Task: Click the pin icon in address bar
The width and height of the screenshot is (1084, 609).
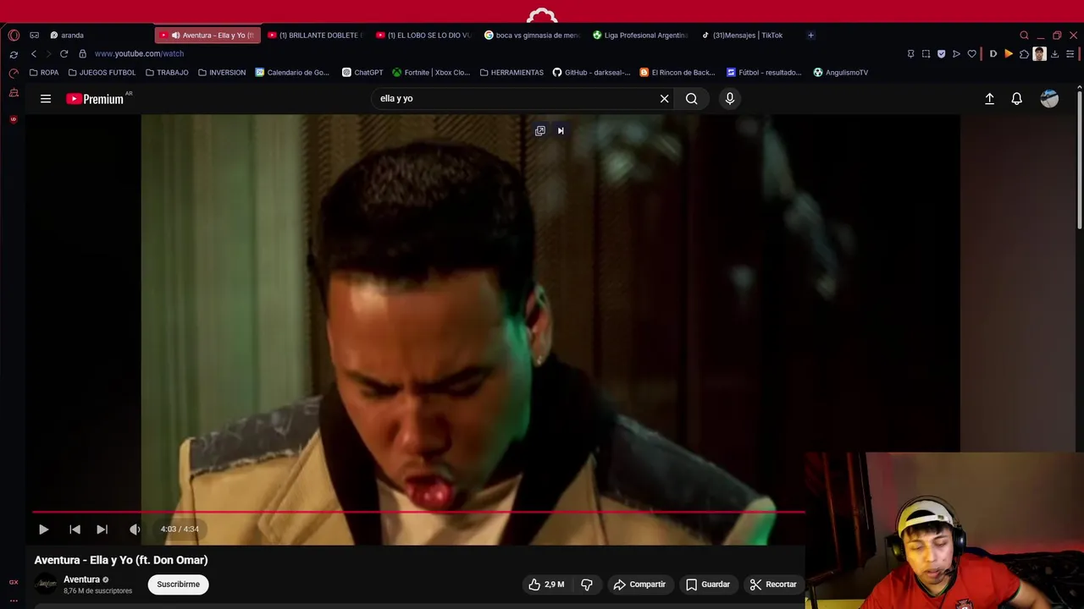Action: coord(910,54)
